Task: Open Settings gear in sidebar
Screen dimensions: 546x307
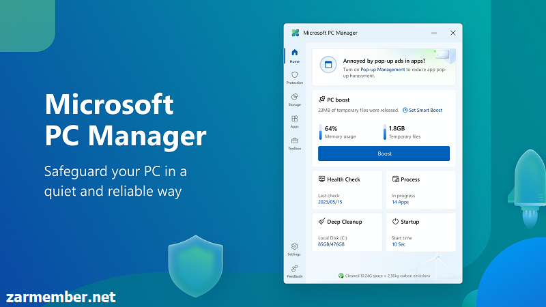Action: 295,250
